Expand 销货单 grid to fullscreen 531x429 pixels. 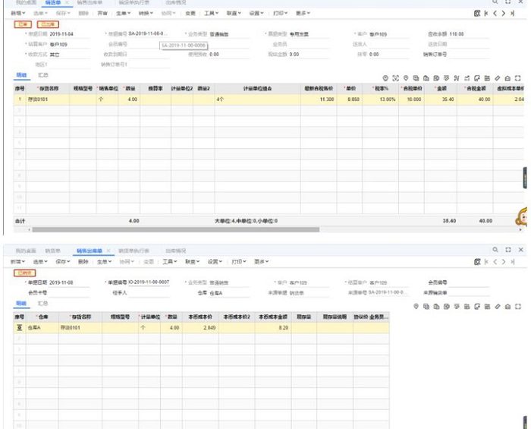pos(517,78)
